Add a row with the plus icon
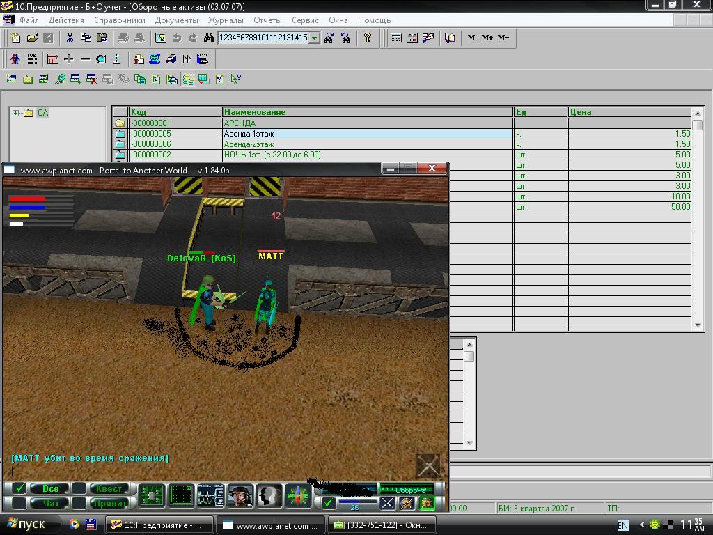 click(69, 59)
